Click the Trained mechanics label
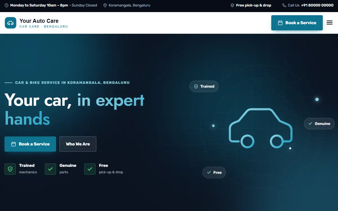Image resolution: width=338 pixels, height=211 pixels. coord(28,169)
